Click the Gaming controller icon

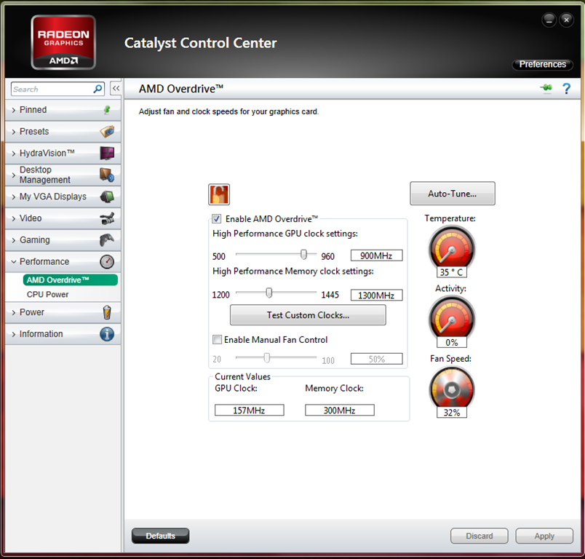tap(107, 240)
